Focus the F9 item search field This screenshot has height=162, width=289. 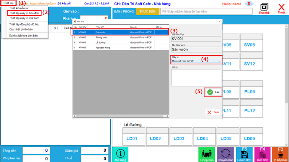(x=206, y=11)
